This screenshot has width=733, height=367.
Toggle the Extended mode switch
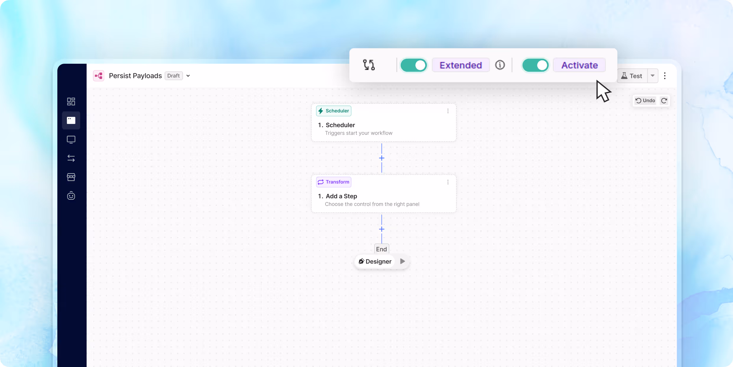pyautogui.click(x=413, y=65)
